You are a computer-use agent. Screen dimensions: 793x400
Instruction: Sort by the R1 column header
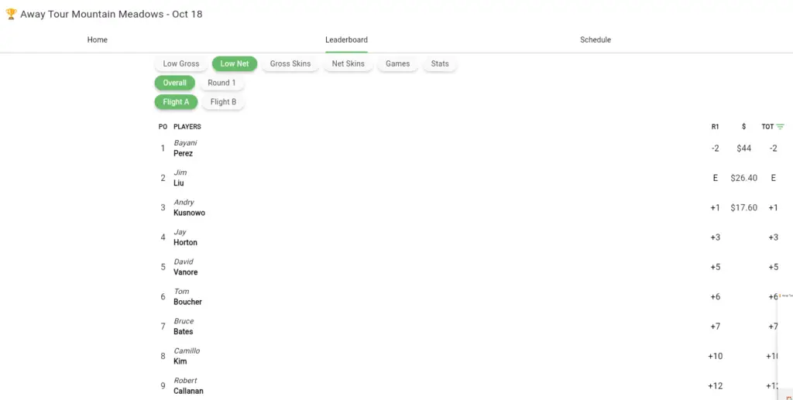pos(715,127)
